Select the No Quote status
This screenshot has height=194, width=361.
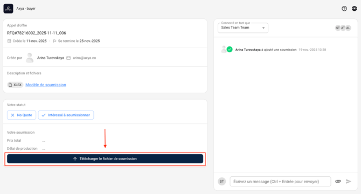22,115
